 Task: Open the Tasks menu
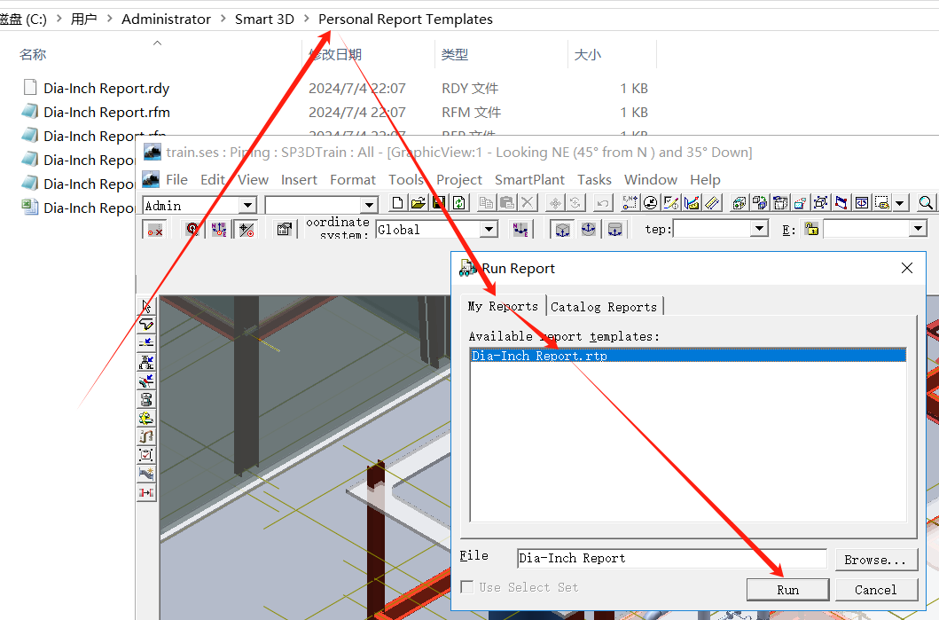(x=594, y=180)
